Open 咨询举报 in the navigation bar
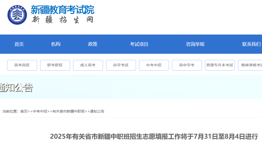Screen dimensions: 262x142 pos(195,44)
